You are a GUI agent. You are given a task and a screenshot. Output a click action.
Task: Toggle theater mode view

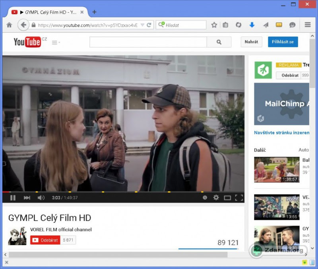click(x=227, y=197)
